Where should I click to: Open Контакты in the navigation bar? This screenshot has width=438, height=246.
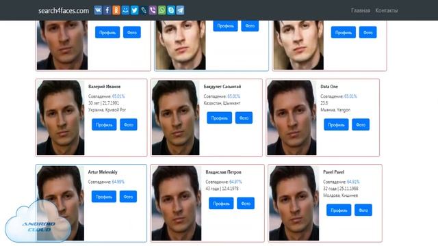click(386, 10)
